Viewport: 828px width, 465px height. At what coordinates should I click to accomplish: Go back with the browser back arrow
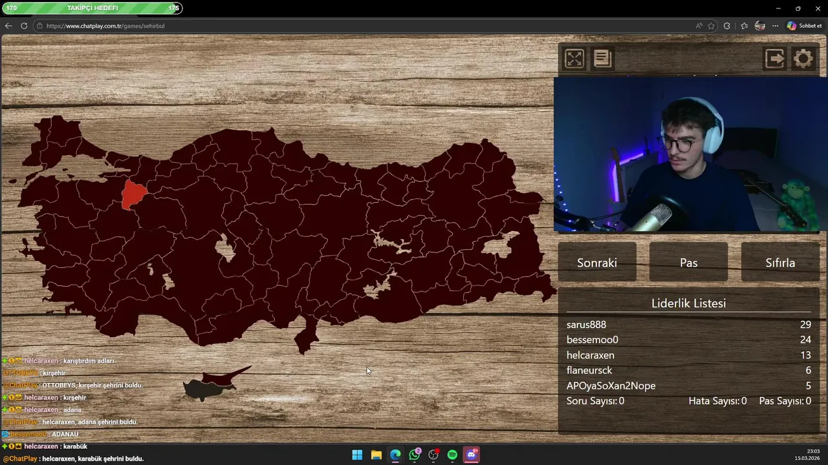pos(8,26)
